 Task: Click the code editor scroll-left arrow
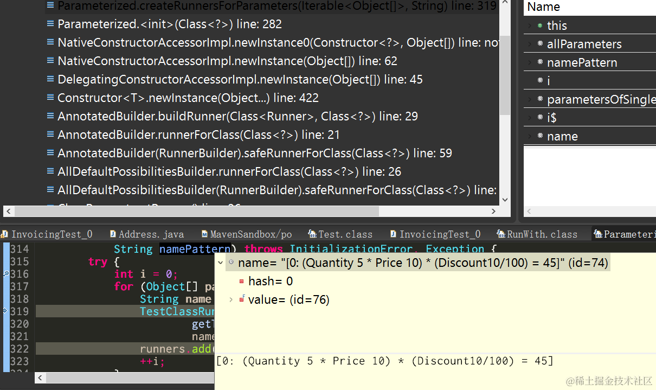point(40,377)
